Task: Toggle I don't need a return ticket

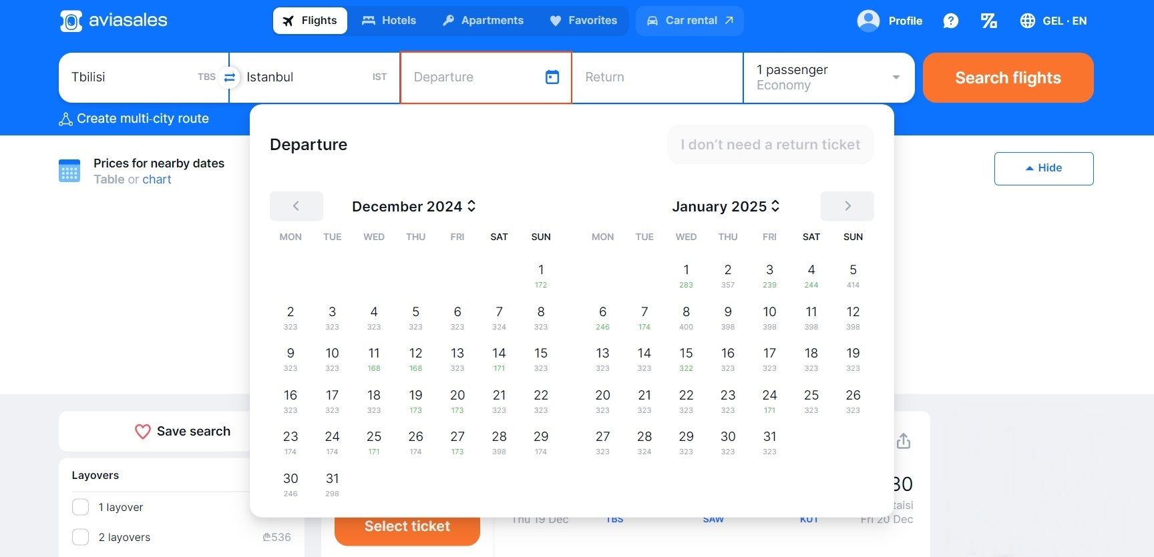Action: pos(770,145)
